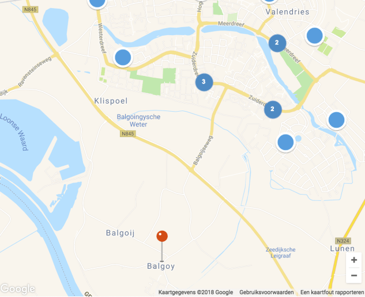Click Een kaartfout rapporteren link
This screenshot has width=365, height=297.
point(332,292)
